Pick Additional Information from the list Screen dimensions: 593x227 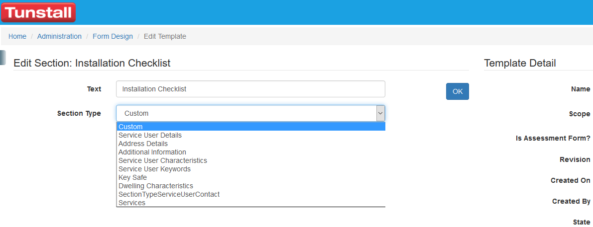click(x=152, y=152)
